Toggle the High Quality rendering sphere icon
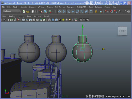Screen dimensions: 132x99 pos(70,20)
